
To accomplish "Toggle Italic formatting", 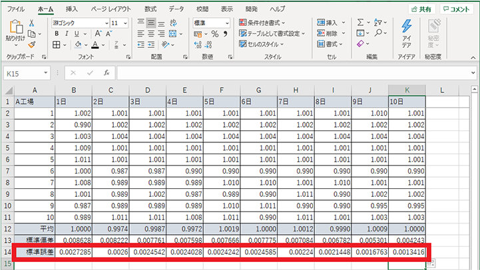I will coord(67,34).
